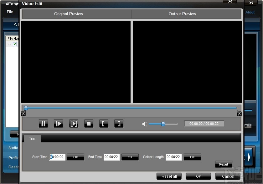Set trim start point with left bracket icon
This screenshot has height=184, width=263.
(x=103, y=124)
